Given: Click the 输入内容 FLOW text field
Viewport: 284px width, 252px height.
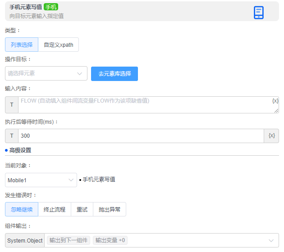Looking at the screenshot, I should coord(144,105).
